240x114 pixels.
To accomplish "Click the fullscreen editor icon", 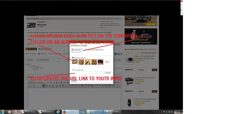I will [114, 86].
